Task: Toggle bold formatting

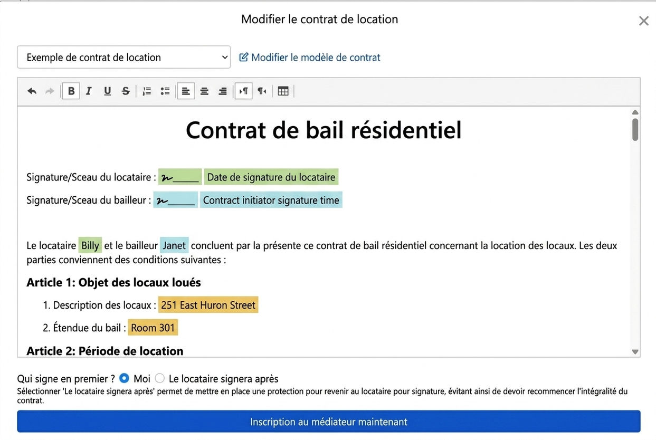Action: (x=71, y=91)
